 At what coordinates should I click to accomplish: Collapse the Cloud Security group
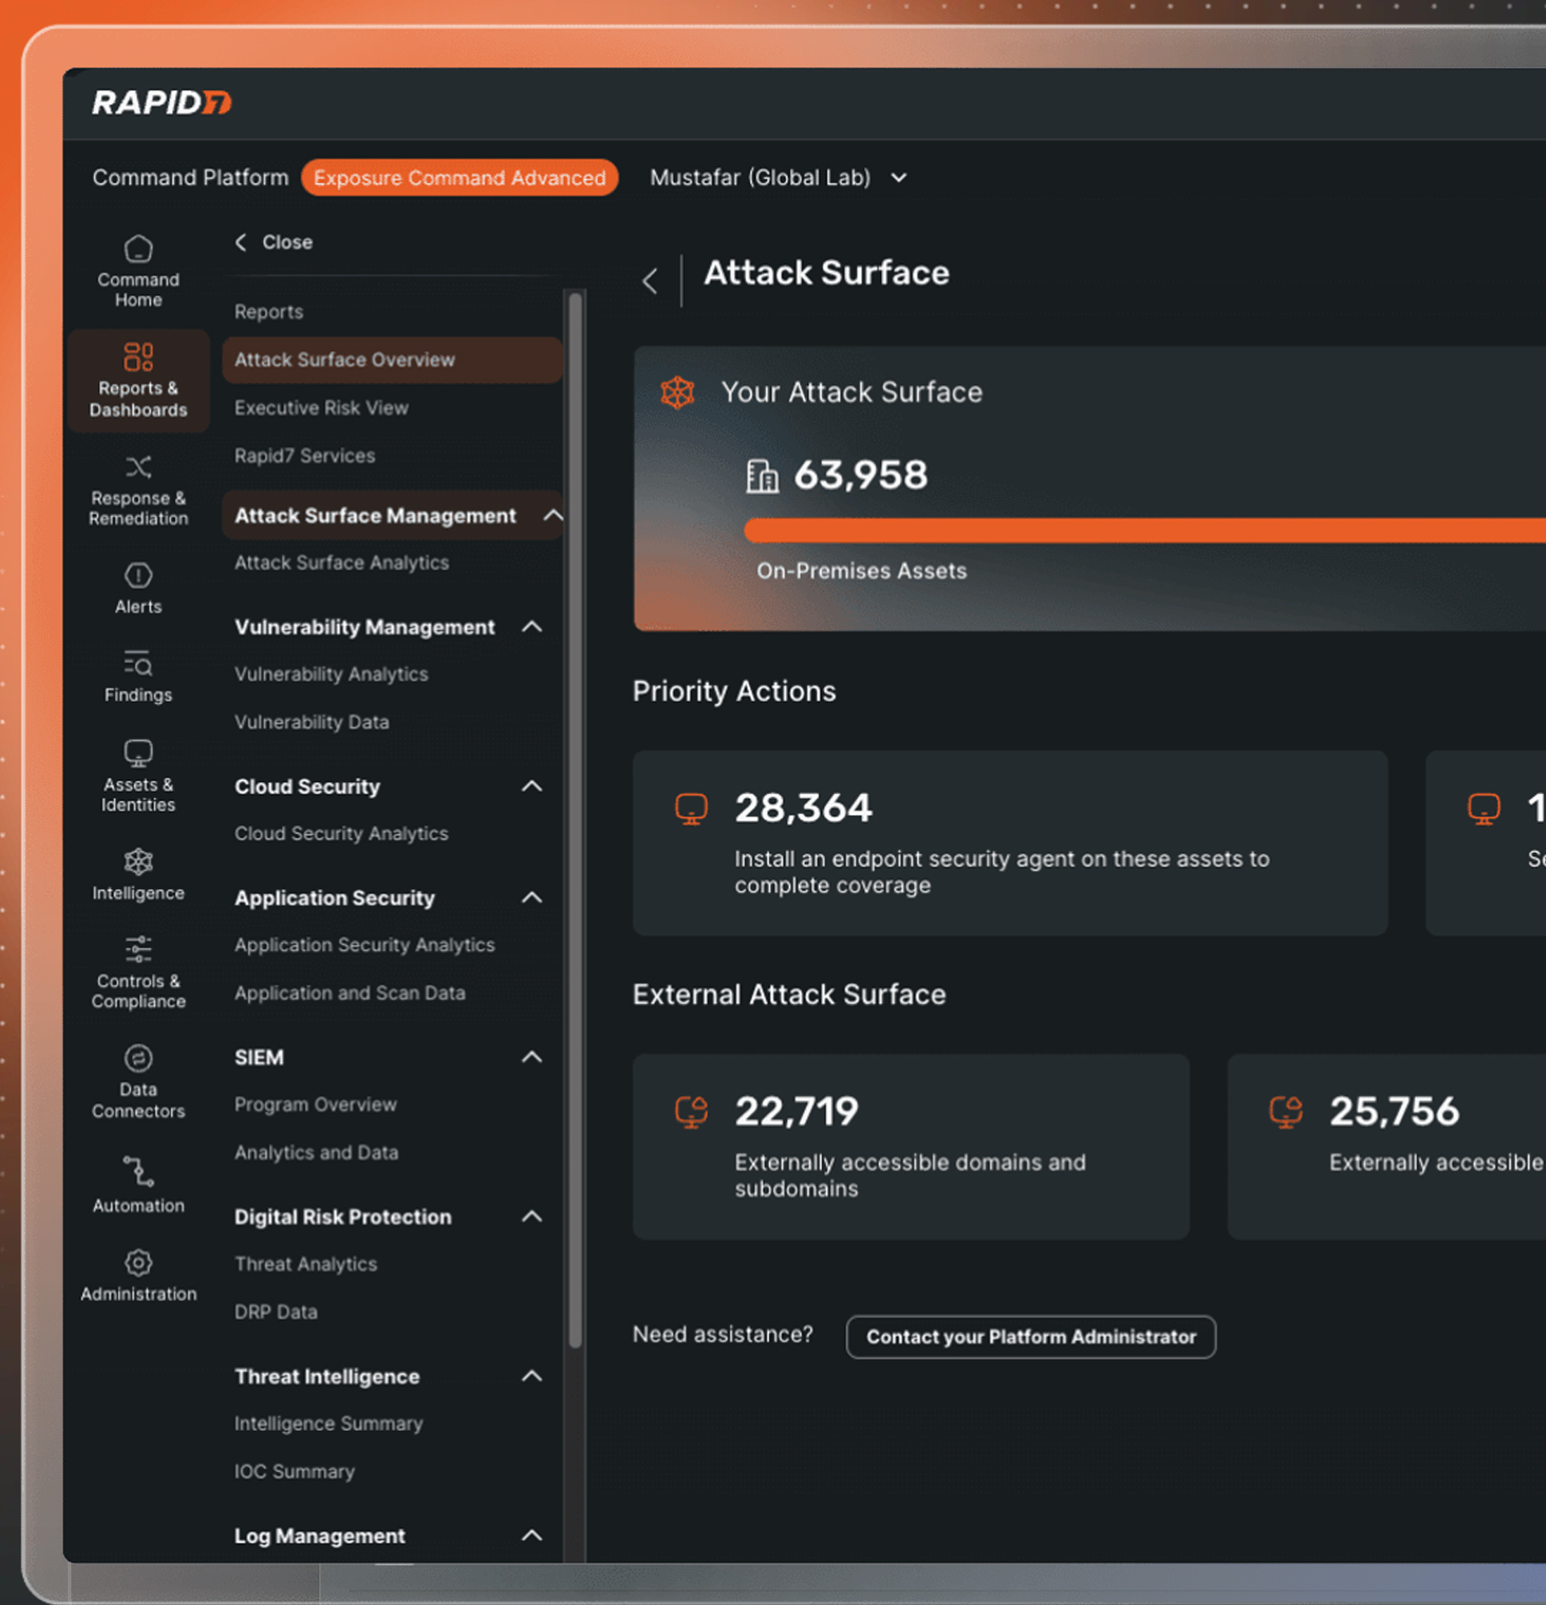(532, 786)
